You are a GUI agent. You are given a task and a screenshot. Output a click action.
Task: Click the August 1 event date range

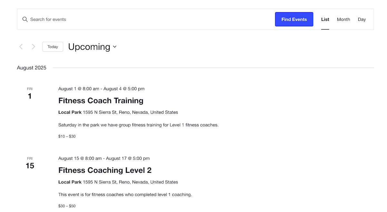click(x=101, y=89)
